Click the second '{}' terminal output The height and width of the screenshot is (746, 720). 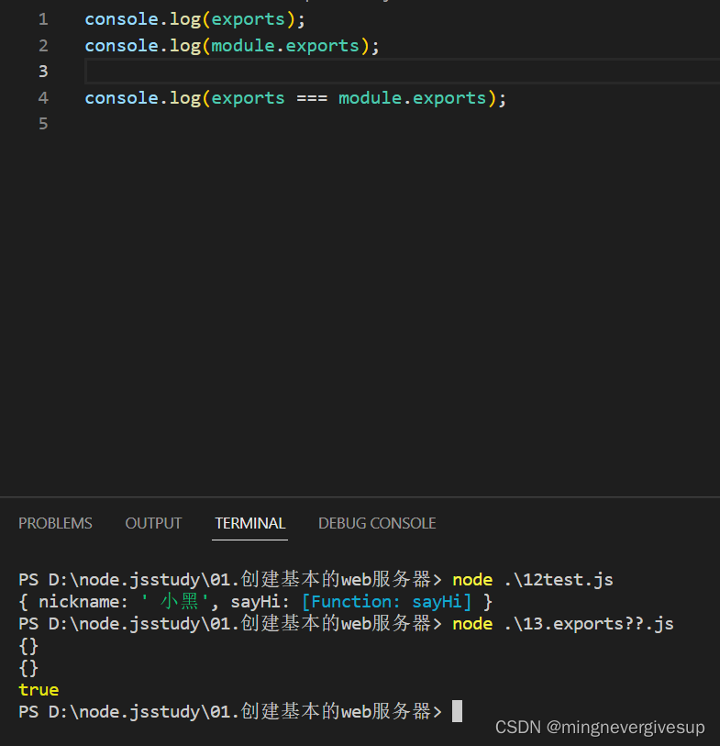tap(28, 668)
